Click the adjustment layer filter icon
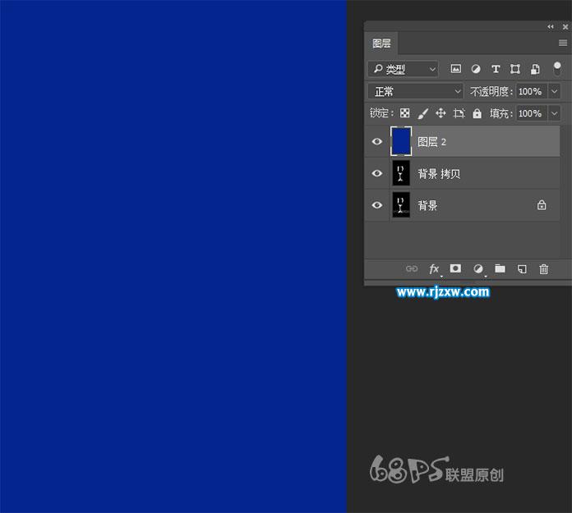Image resolution: width=572 pixels, height=513 pixels. (476, 69)
